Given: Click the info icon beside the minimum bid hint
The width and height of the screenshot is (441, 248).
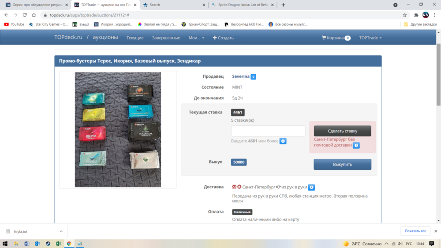Looking at the screenshot, I should (283, 141).
